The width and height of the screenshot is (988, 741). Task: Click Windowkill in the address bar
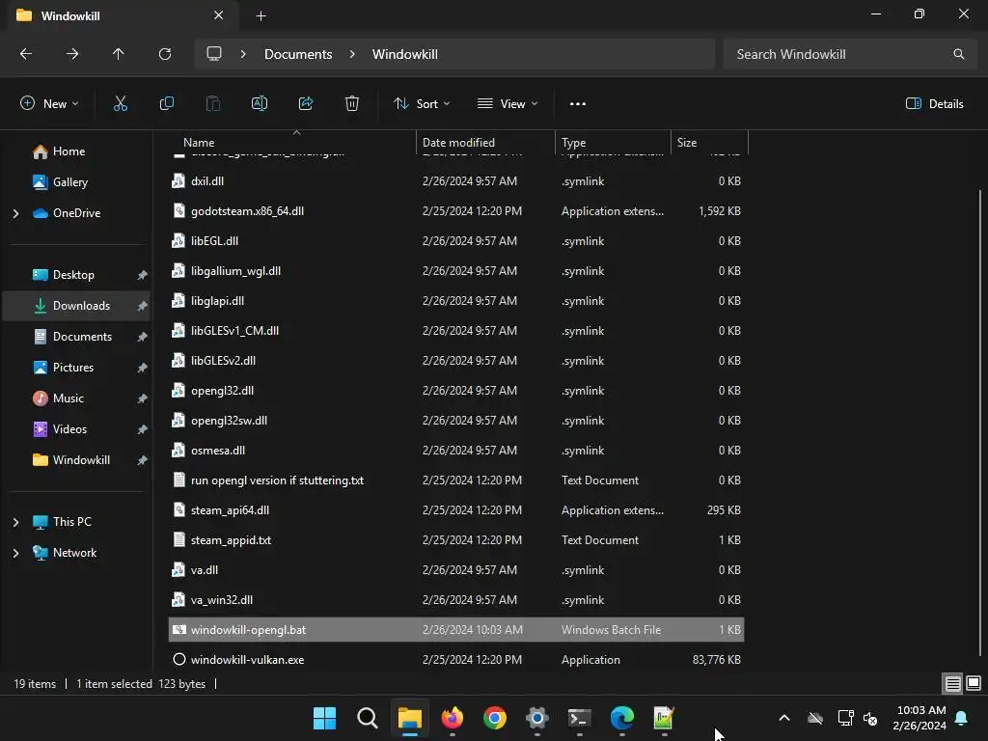click(x=404, y=54)
